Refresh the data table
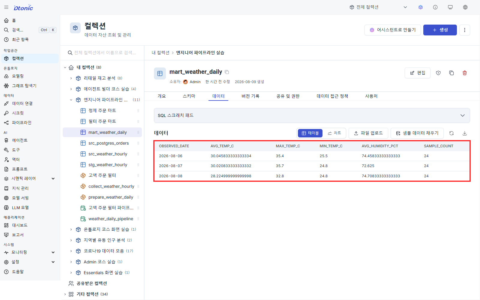The image size is (480, 300). click(x=451, y=133)
